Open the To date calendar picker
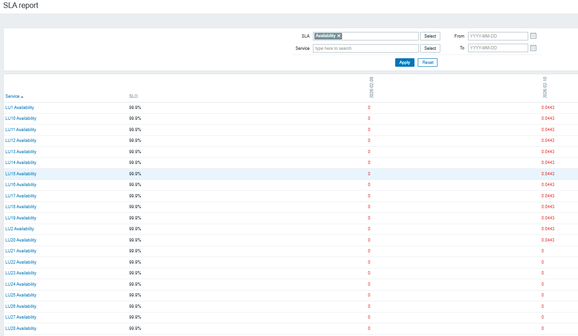This screenshot has width=578, height=336. pos(533,48)
